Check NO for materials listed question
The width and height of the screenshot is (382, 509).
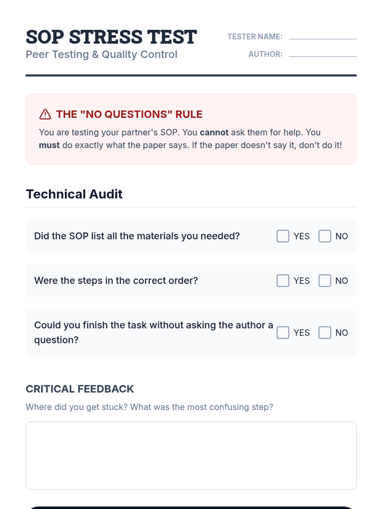[325, 236]
